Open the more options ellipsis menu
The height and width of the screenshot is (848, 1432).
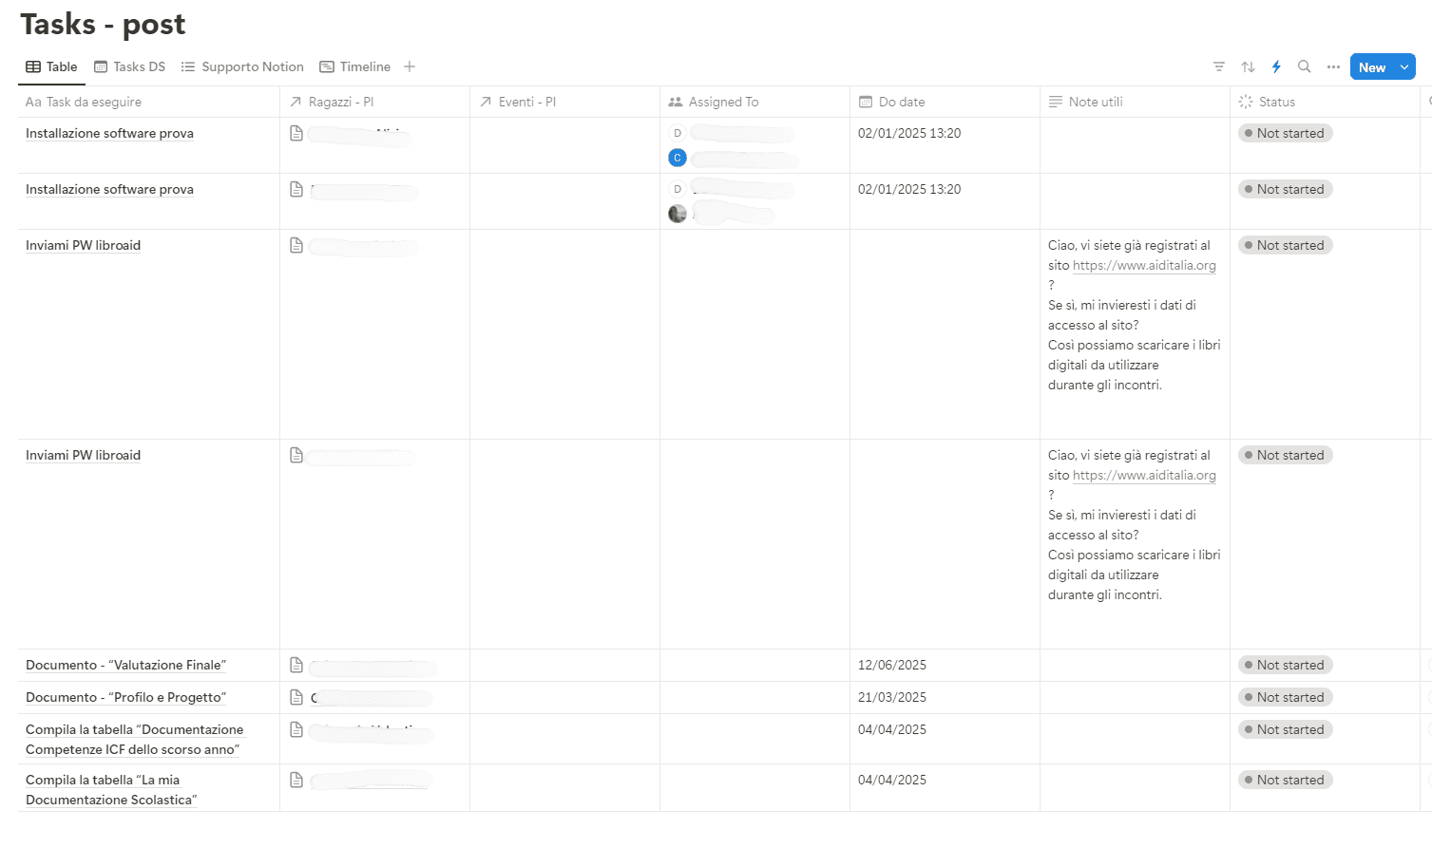[1333, 66]
